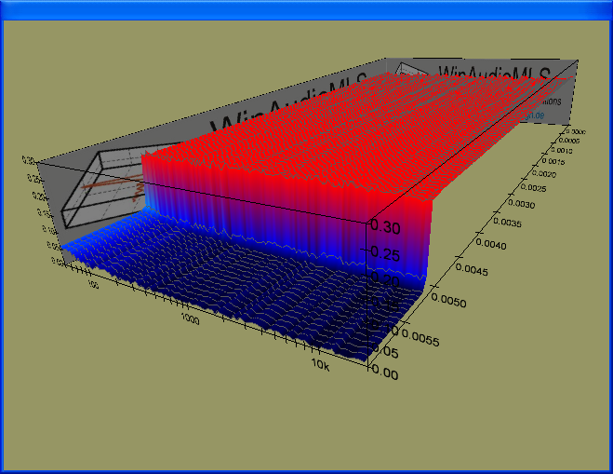Click the large 0.00 amplitude axis label
The height and width of the screenshot is (474, 613).
click(x=384, y=373)
